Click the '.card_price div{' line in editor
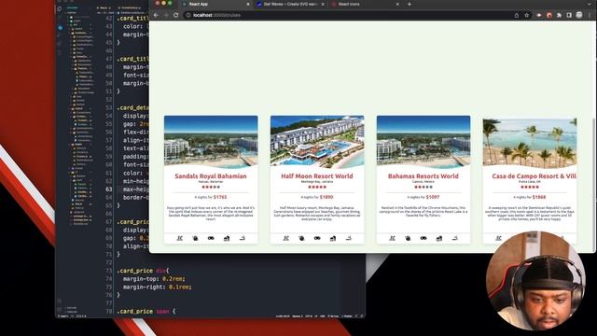The height and width of the screenshot is (336, 597). pos(143,271)
